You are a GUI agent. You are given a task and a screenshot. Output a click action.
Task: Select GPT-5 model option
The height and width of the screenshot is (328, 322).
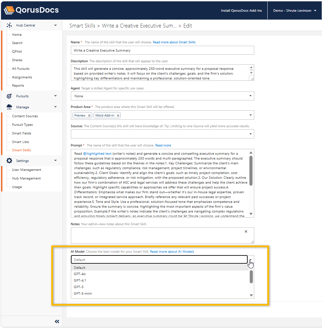(160, 287)
